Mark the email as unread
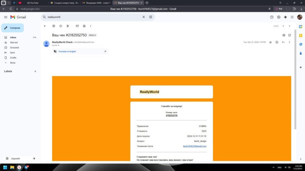Viewport: 305px width, 171px height. (77, 26)
